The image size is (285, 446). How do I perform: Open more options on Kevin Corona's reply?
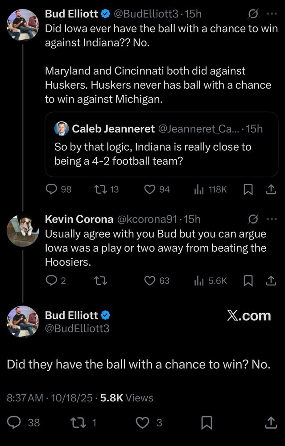[272, 219]
